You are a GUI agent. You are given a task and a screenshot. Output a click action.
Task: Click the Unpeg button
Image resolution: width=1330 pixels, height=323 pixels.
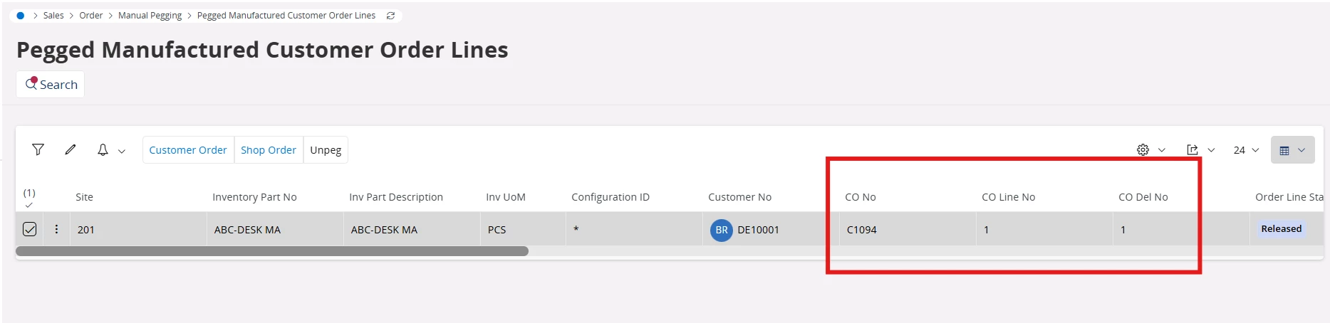coord(326,149)
